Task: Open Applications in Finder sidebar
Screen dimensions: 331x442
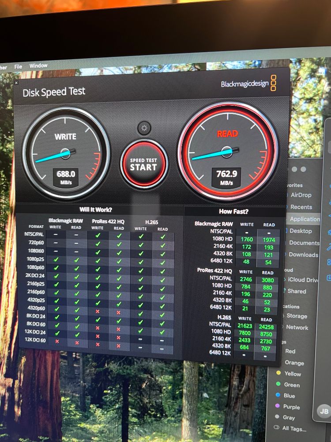Action: click(x=305, y=219)
